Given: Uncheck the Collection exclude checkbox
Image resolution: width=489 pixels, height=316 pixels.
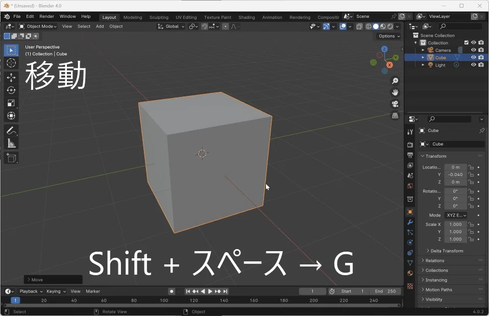Looking at the screenshot, I should [x=466, y=43].
